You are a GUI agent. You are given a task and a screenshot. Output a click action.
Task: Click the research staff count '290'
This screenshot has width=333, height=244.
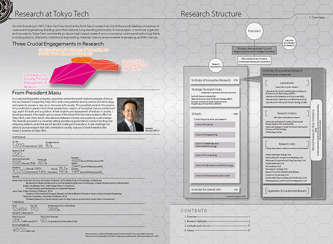(17, 154)
